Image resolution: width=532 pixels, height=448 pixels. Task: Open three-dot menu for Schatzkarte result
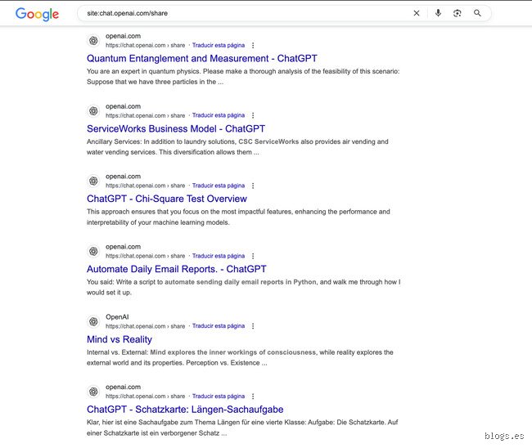[x=253, y=396]
